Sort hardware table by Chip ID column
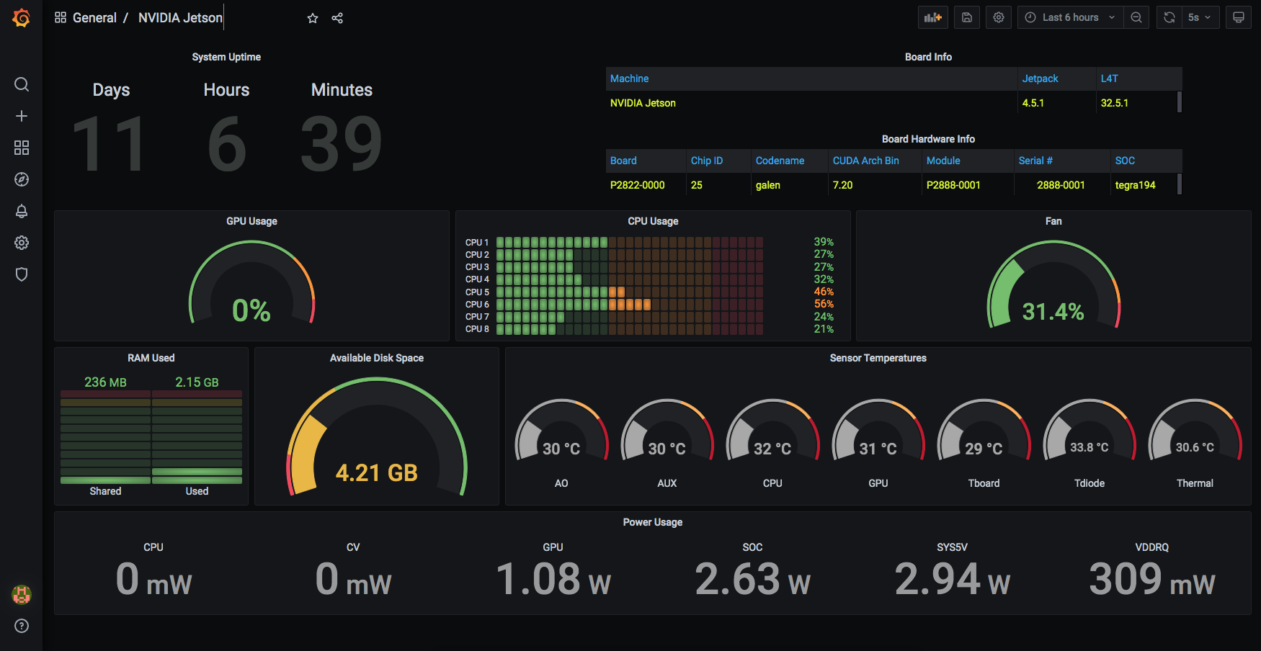This screenshot has height=651, width=1261. (x=707, y=161)
